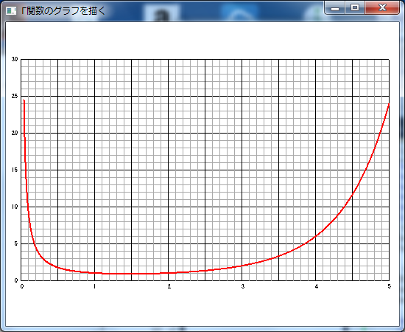Click the x-axis label 4
The width and height of the screenshot is (405, 332).
click(x=317, y=286)
